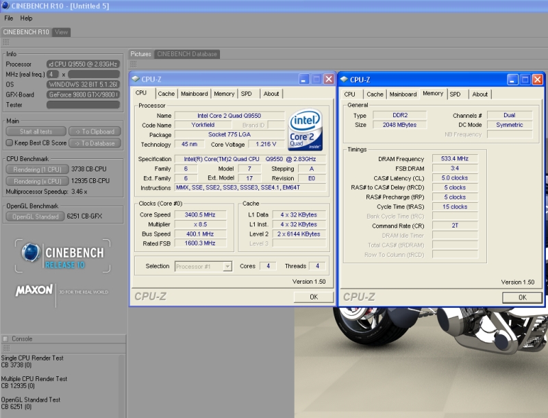Open the File menu
Screen dimensions: 548x418
9,19
